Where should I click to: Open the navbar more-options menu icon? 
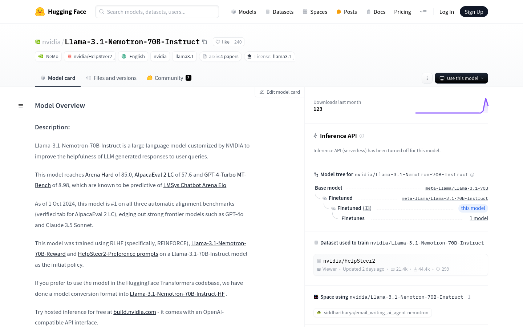(x=423, y=12)
